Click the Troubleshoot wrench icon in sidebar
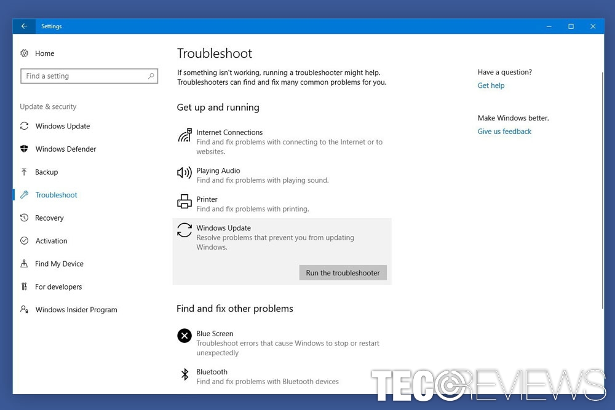Screen dimensions: 615x410 point(25,195)
